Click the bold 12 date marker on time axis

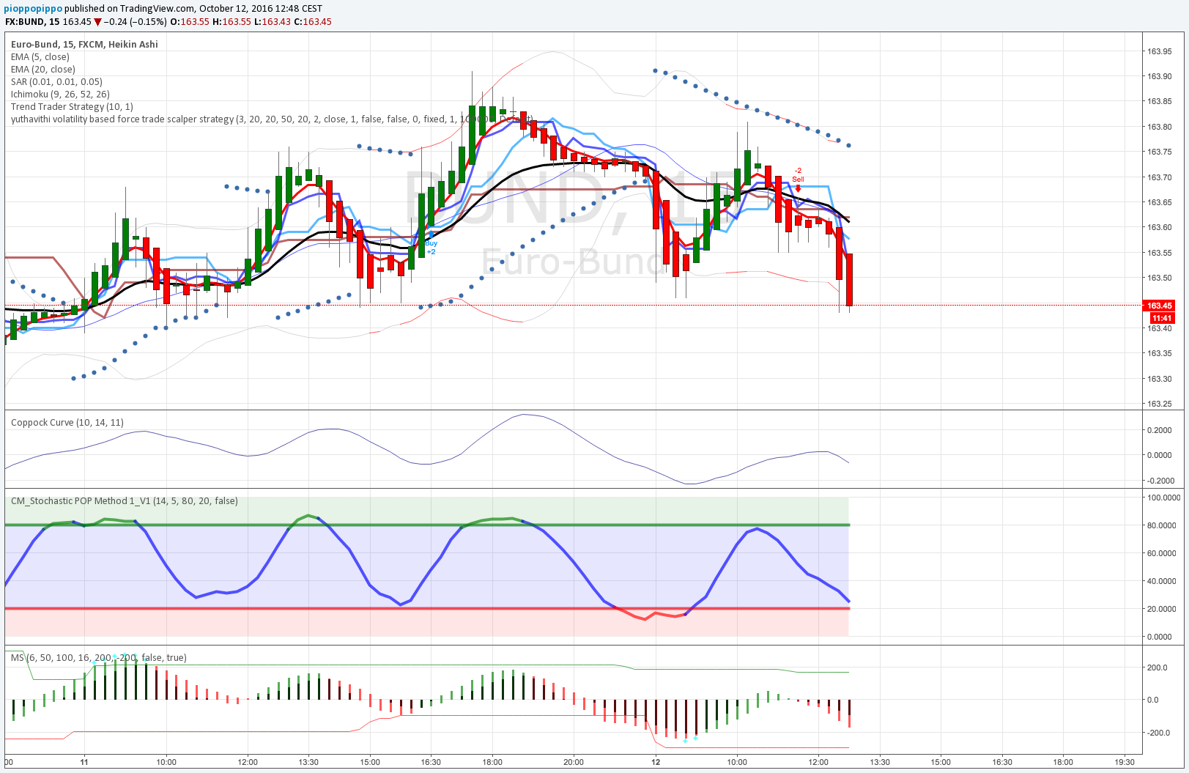click(656, 762)
